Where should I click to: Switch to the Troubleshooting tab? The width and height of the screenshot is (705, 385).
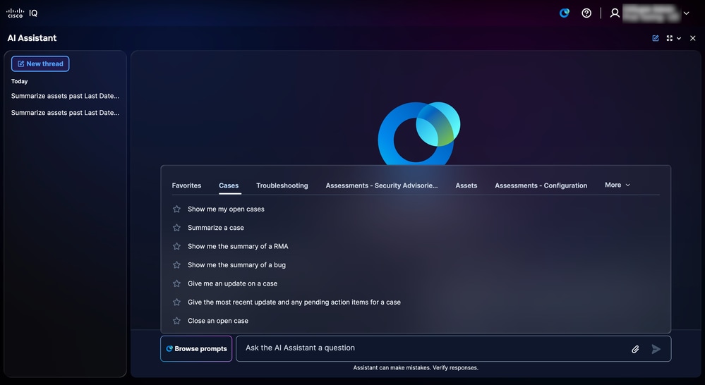click(282, 185)
